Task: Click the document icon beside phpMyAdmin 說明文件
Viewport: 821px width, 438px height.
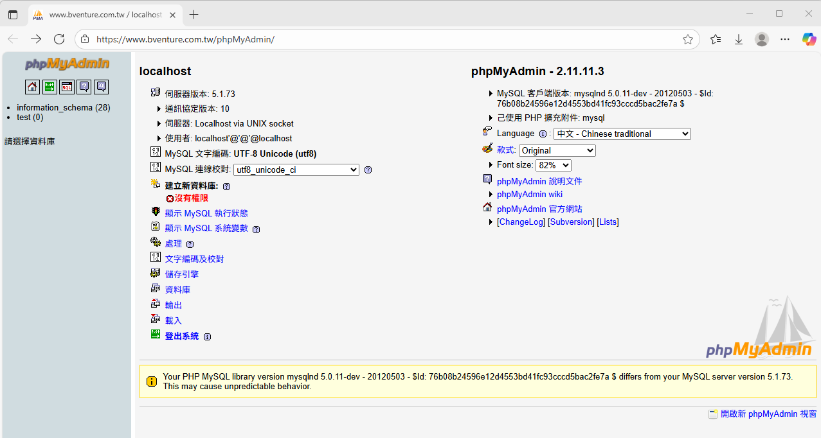Action: click(487, 180)
